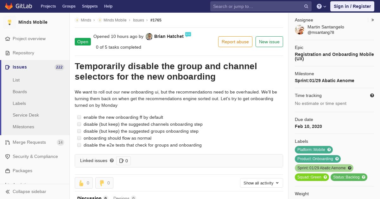Click the @msantang78 username
380x199 pixels.
pos(321,33)
